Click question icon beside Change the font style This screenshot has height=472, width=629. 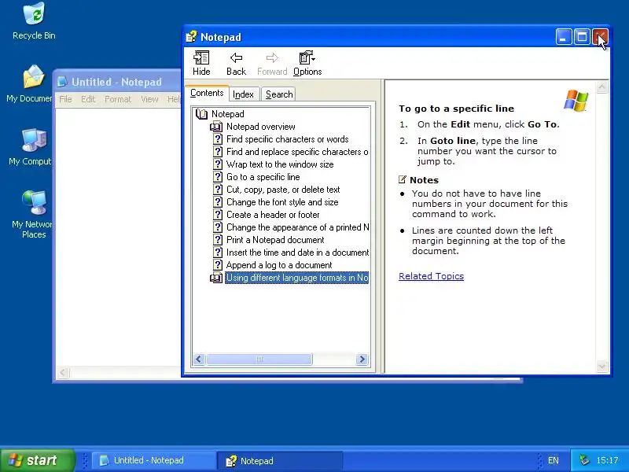click(x=218, y=202)
